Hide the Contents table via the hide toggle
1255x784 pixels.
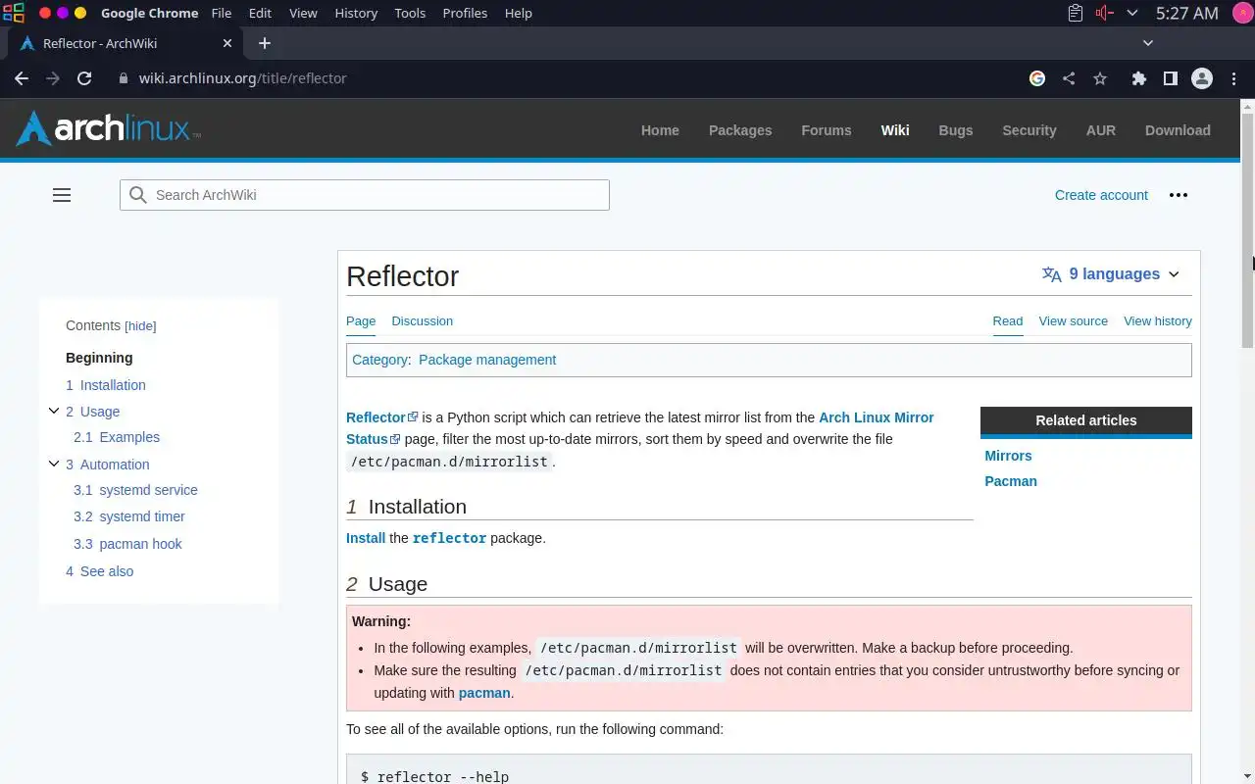(x=140, y=326)
